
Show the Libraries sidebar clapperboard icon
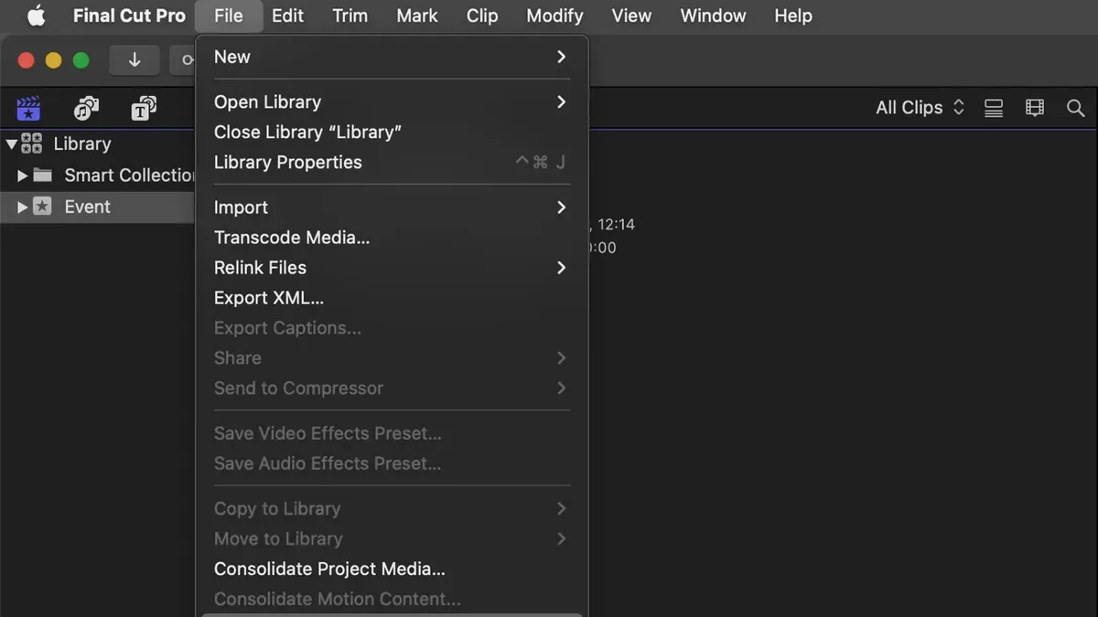(28, 109)
